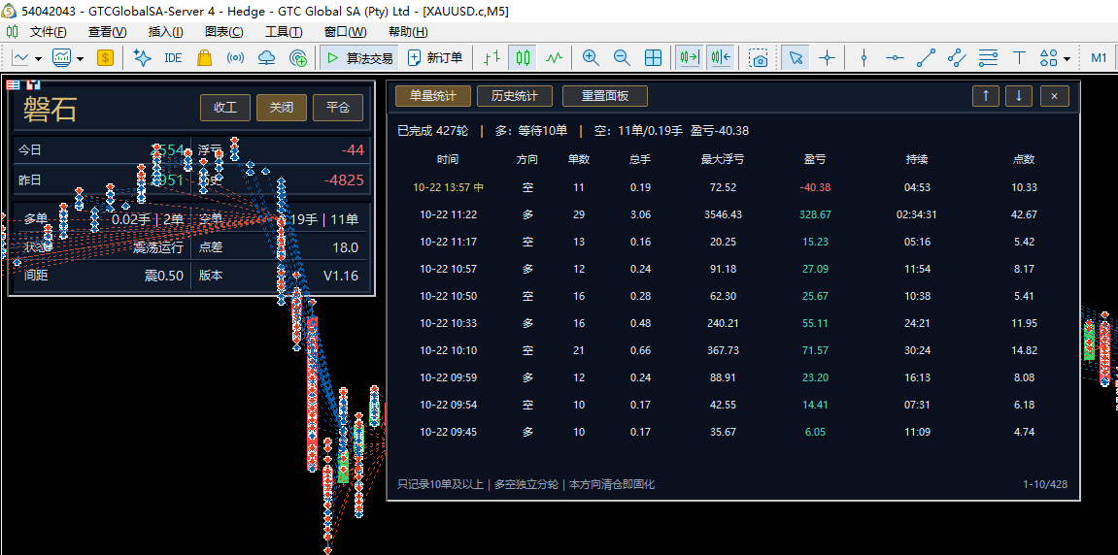
Task: Select the Fibonacci retracement tool
Action: 989,57
